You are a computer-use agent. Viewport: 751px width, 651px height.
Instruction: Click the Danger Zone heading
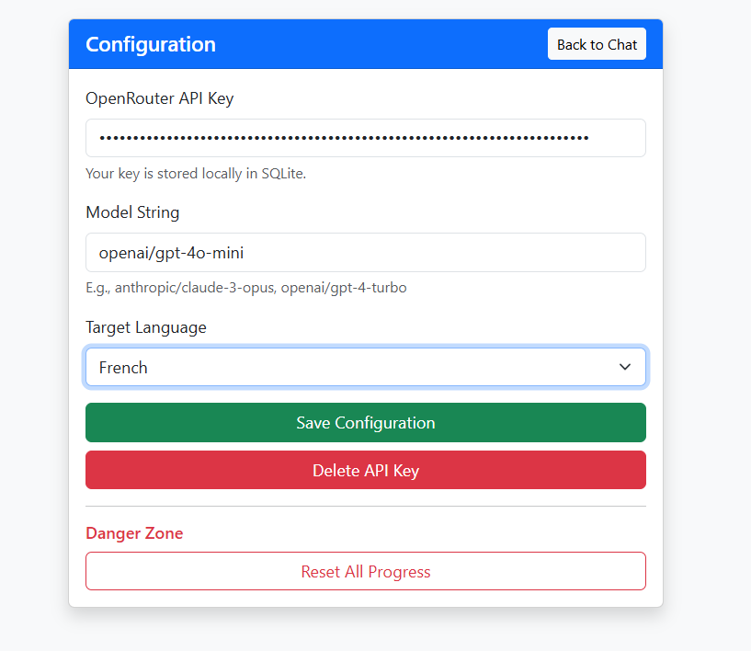pos(134,532)
